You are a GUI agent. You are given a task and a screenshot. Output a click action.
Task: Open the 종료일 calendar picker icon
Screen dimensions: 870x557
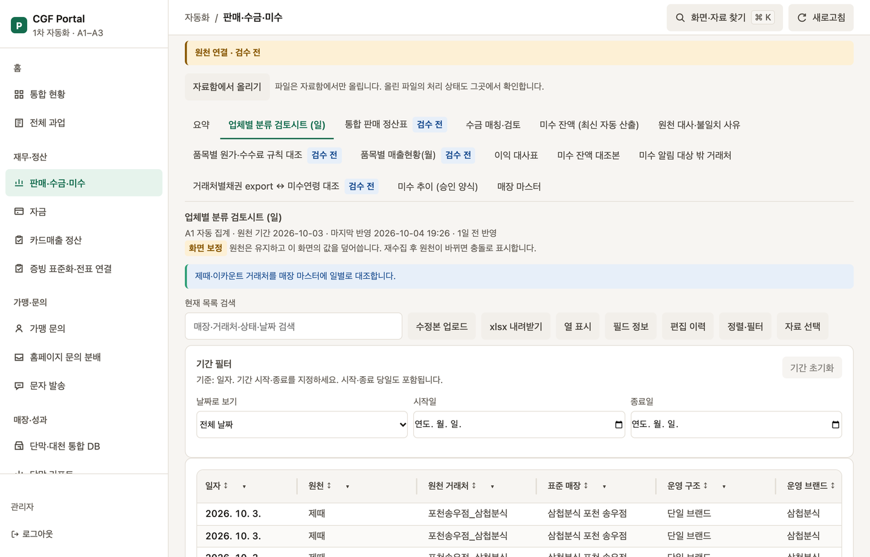pos(836,425)
